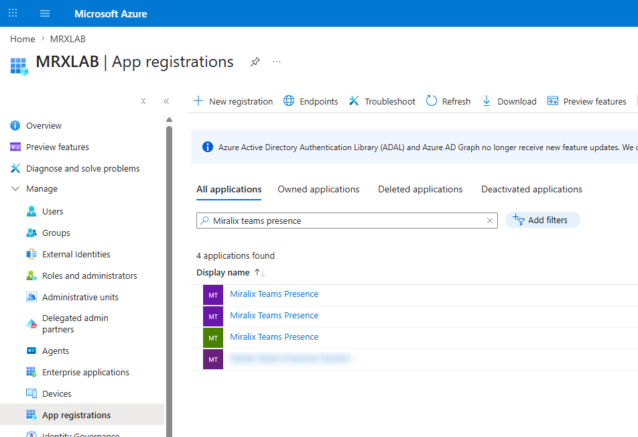Open Preview features in the sidebar
This screenshot has width=638, height=437.
[x=58, y=147]
